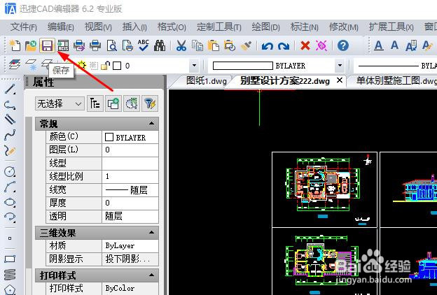Open the filter funnel icon

click(x=150, y=103)
